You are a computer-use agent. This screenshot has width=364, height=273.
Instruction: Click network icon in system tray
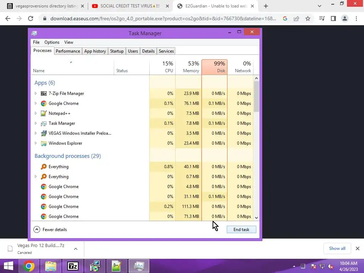[322, 266]
